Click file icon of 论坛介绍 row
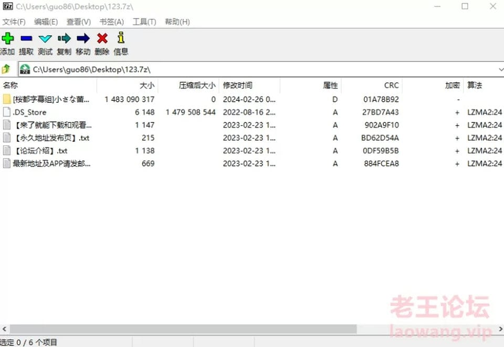This screenshot has height=347, width=504. 7,150
